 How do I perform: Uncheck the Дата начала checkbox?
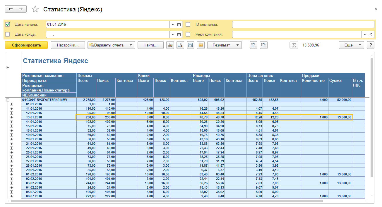(x=8, y=24)
